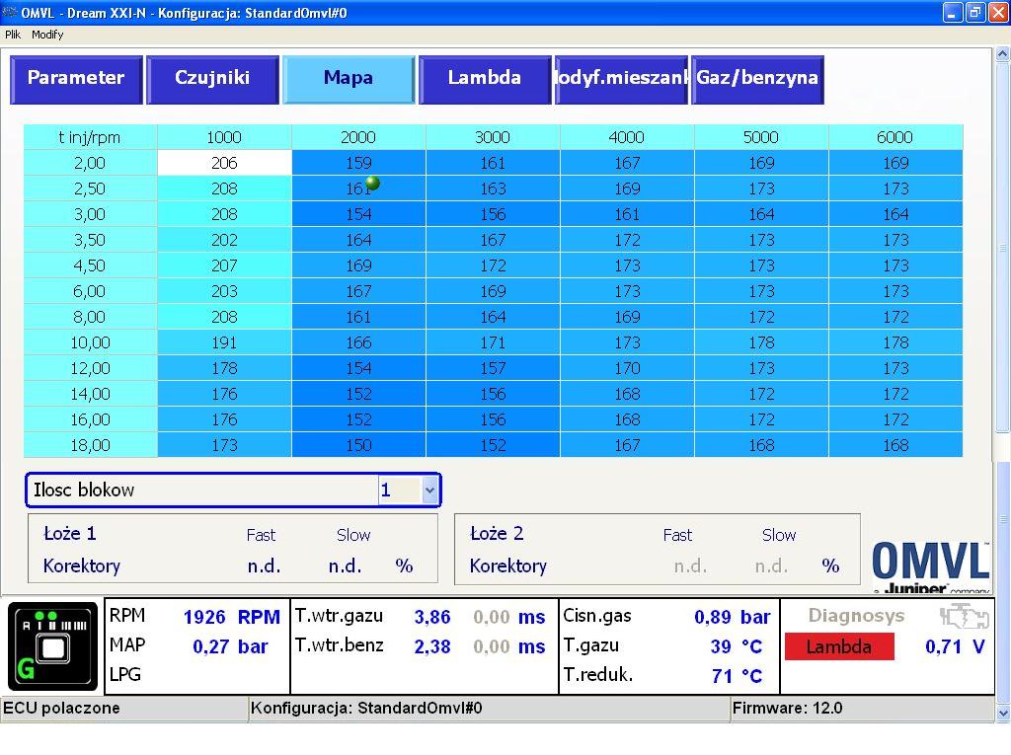1011x755 pixels.
Task: Click the Cisn.gas value 0,89 bar
Action: (732, 617)
